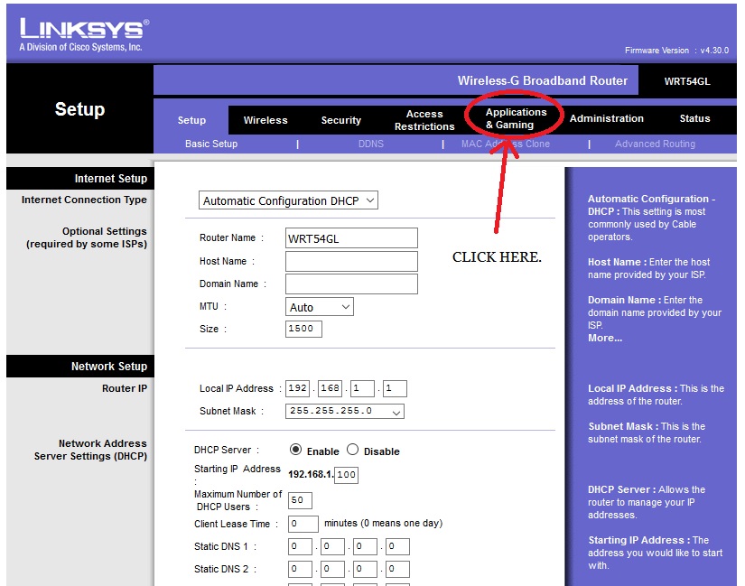Click Local IP third octet field
Viewport: 745px width, 586px height.
click(x=362, y=388)
